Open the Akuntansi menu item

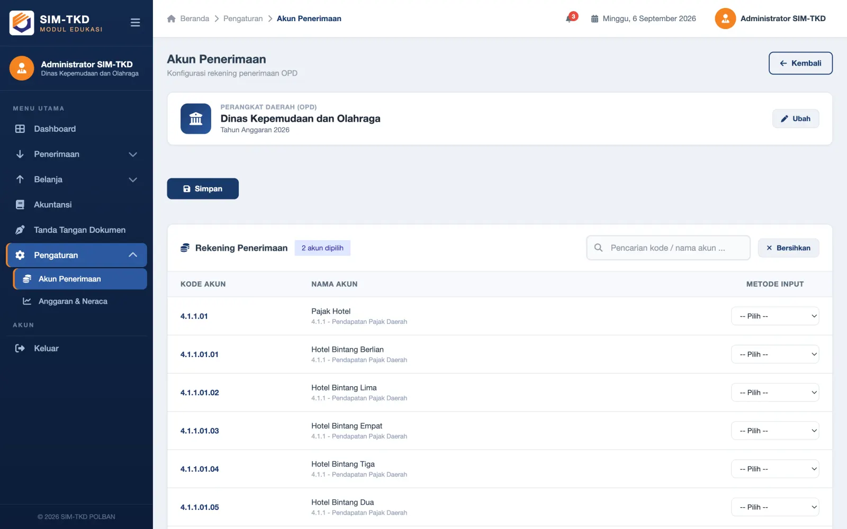click(77, 205)
